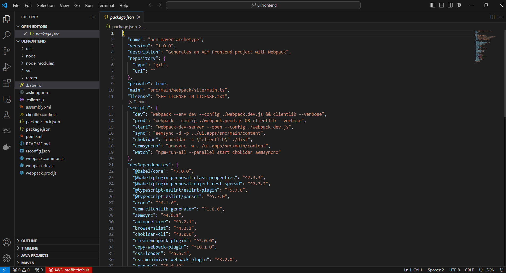Open the Selection menu

(46, 5)
